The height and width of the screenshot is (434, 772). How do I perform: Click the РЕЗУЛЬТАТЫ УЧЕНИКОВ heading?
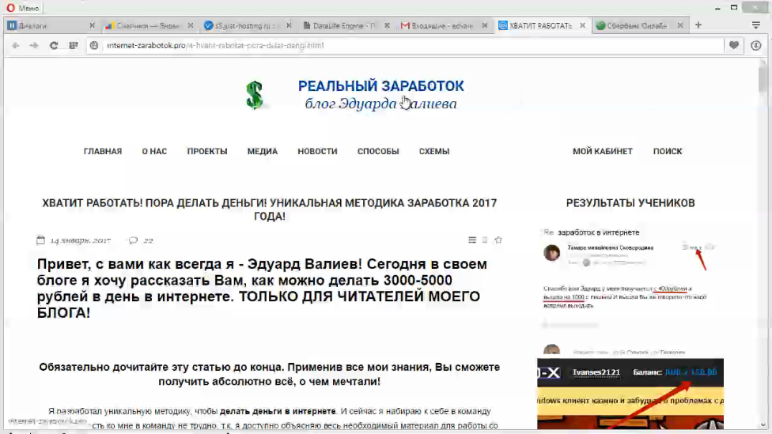[630, 203]
